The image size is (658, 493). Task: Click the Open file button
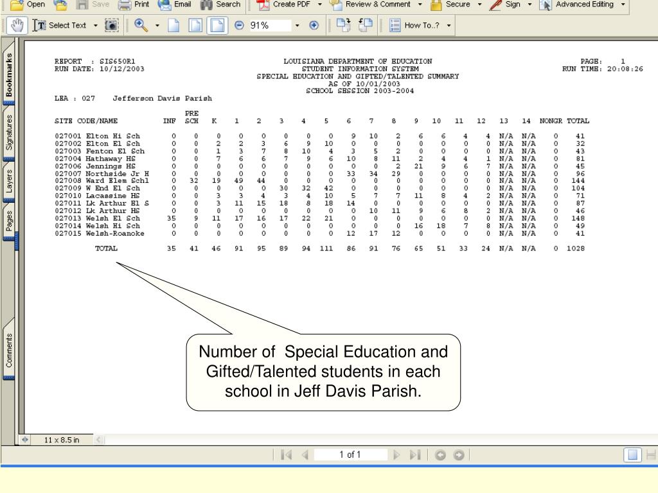pyautogui.click(x=27, y=4)
